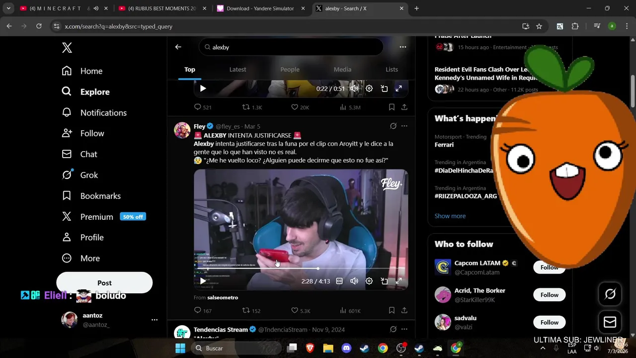Repost the post with 1.3K reposts
Screen dimensions: 636x358
click(x=252, y=107)
